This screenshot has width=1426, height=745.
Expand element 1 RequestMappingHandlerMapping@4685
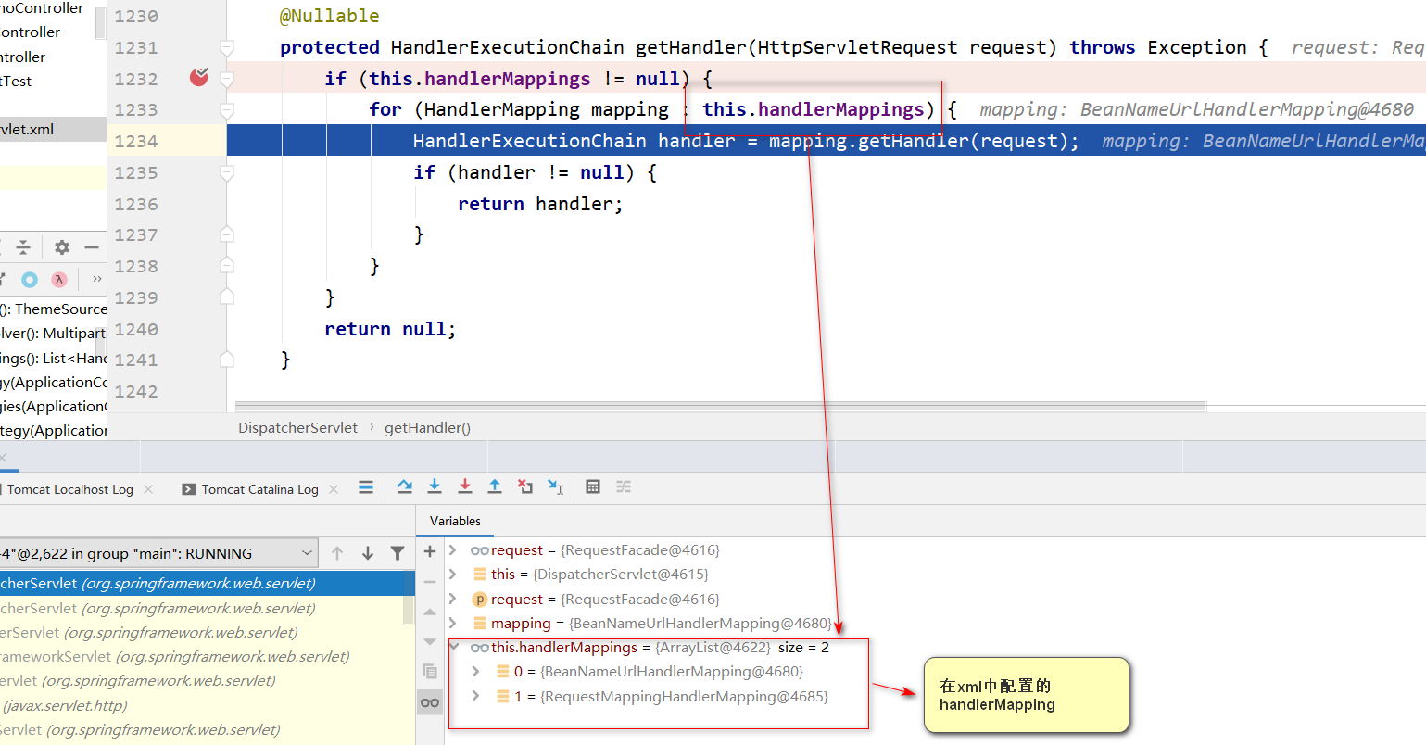(476, 696)
